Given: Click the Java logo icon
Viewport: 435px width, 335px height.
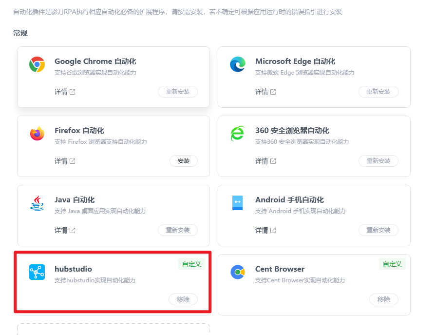Looking at the screenshot, I should (x=37, y=203).
